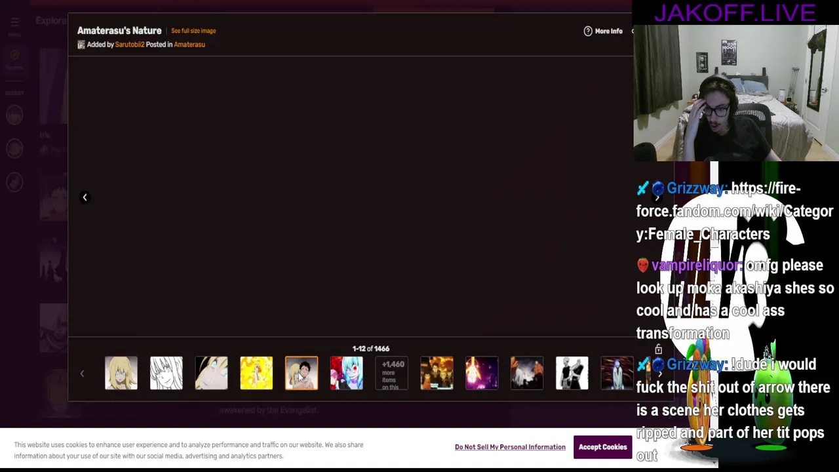Open the fire-force.fandom.com link in chat
This screenshot has height=472, width=839.
pyautogui.click(x=735, y=211)
